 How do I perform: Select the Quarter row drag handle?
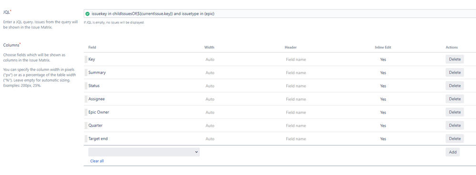(x=86, y=126)
